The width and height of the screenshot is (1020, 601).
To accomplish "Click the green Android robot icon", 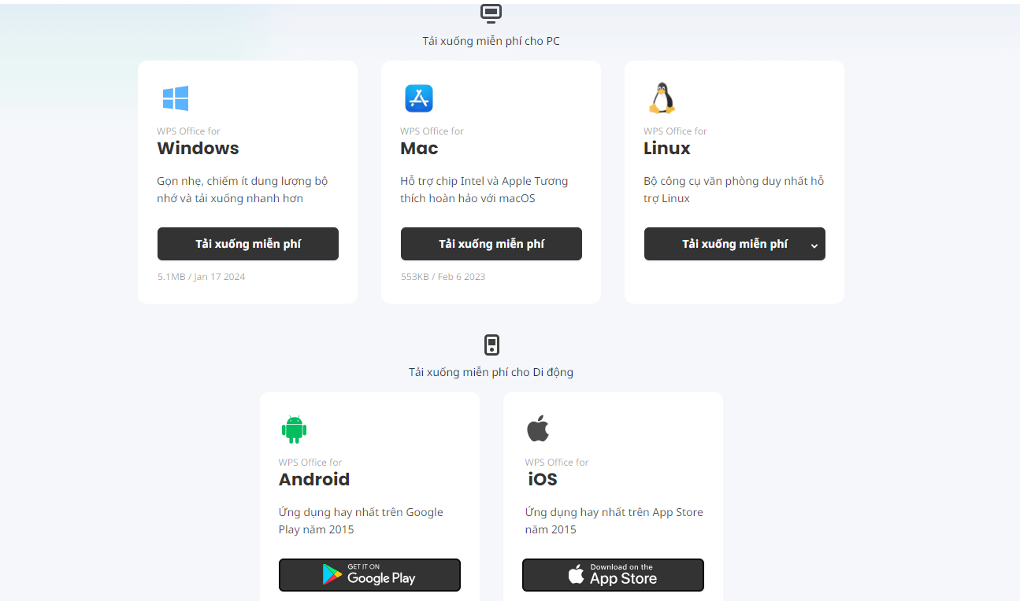I will tap(294, 430).
